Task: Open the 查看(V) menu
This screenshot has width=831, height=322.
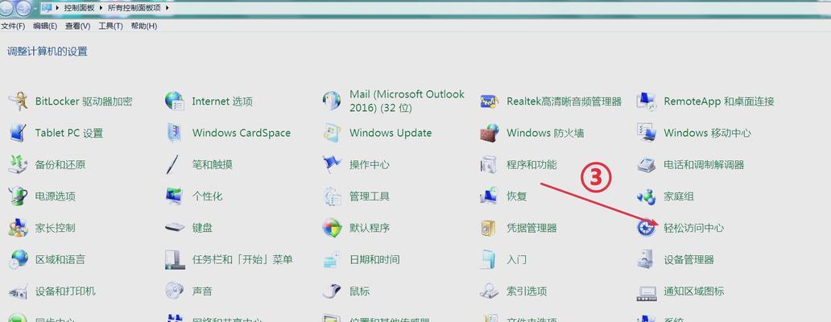Action: click(77, 26)
